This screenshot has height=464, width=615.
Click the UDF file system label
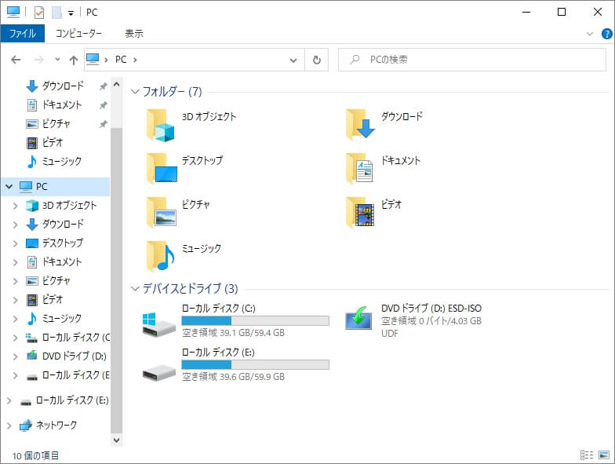click(x=389, y=333)
